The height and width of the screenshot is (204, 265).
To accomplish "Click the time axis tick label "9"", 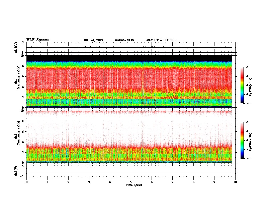I will pos(214,182).
